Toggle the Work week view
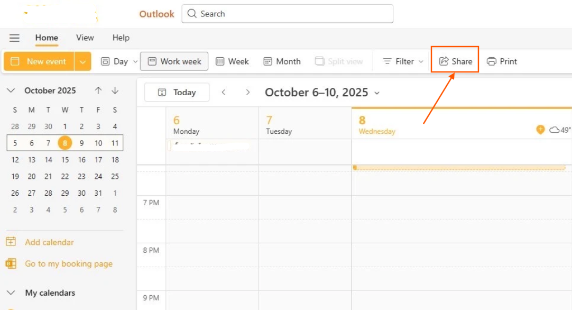Viewport: 572px width, 310px height. (x=175, y=61)
